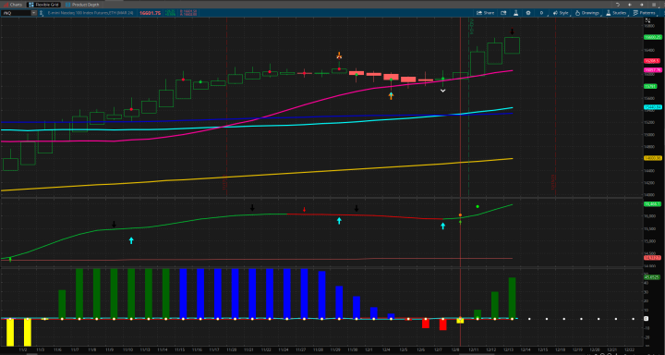Switch to the Product Depth tab
665x355 pixels.
tap(82, 5)
